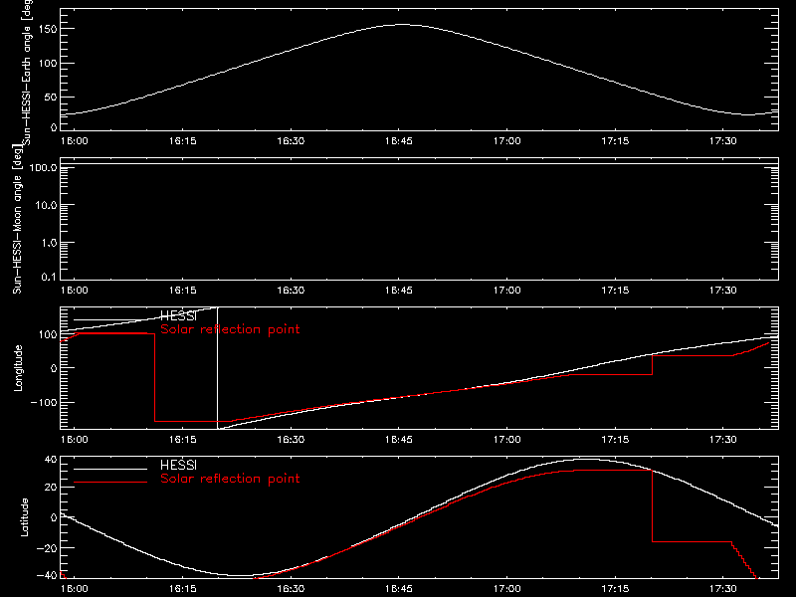The width and height of the screenshot is (796, 597).
Task: Click the 20 tick on Latitude plot
Action: [51, 488]
